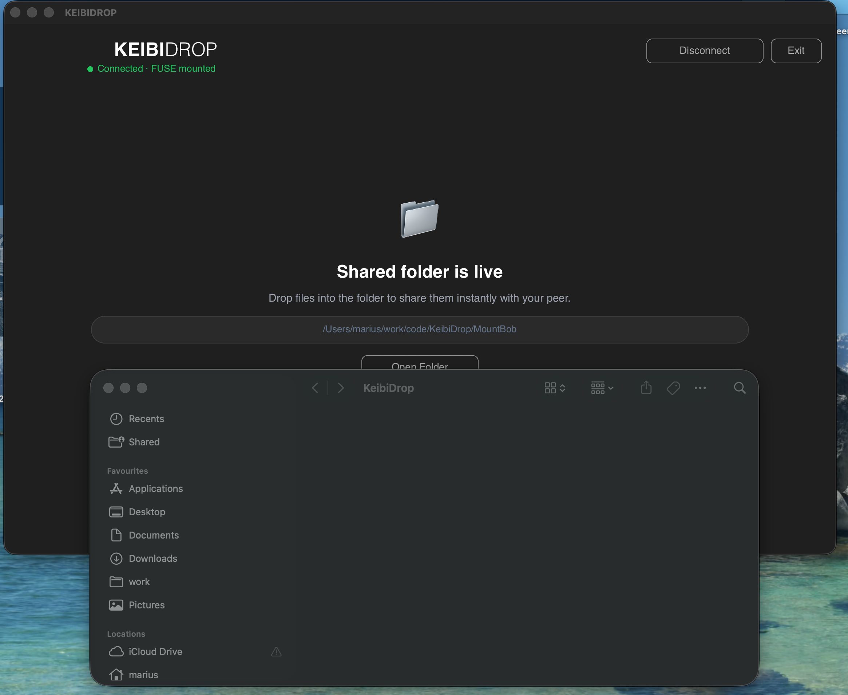
Task: Click the Finder tag icon
Action: point(673,388)
